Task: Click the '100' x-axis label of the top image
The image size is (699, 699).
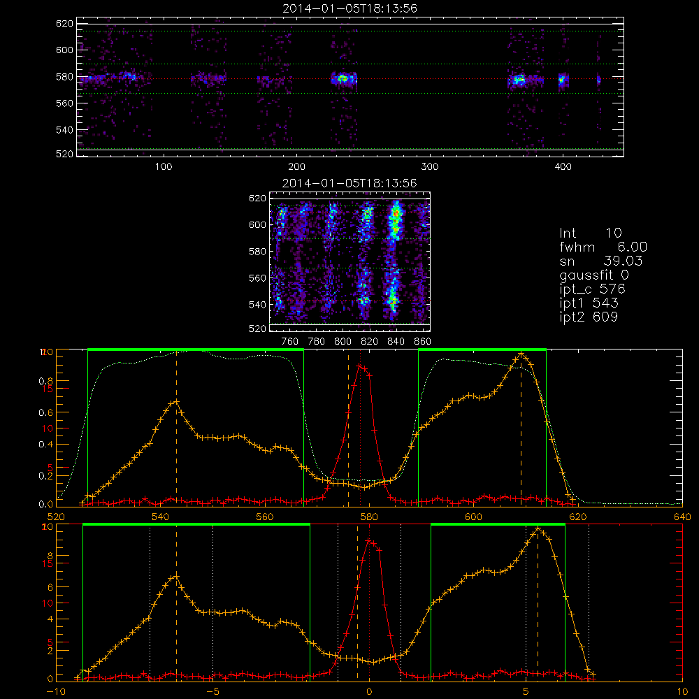Action: click(164, 167)
